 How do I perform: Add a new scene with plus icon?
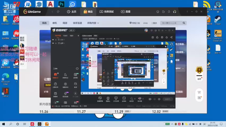[x=78, y=36]
